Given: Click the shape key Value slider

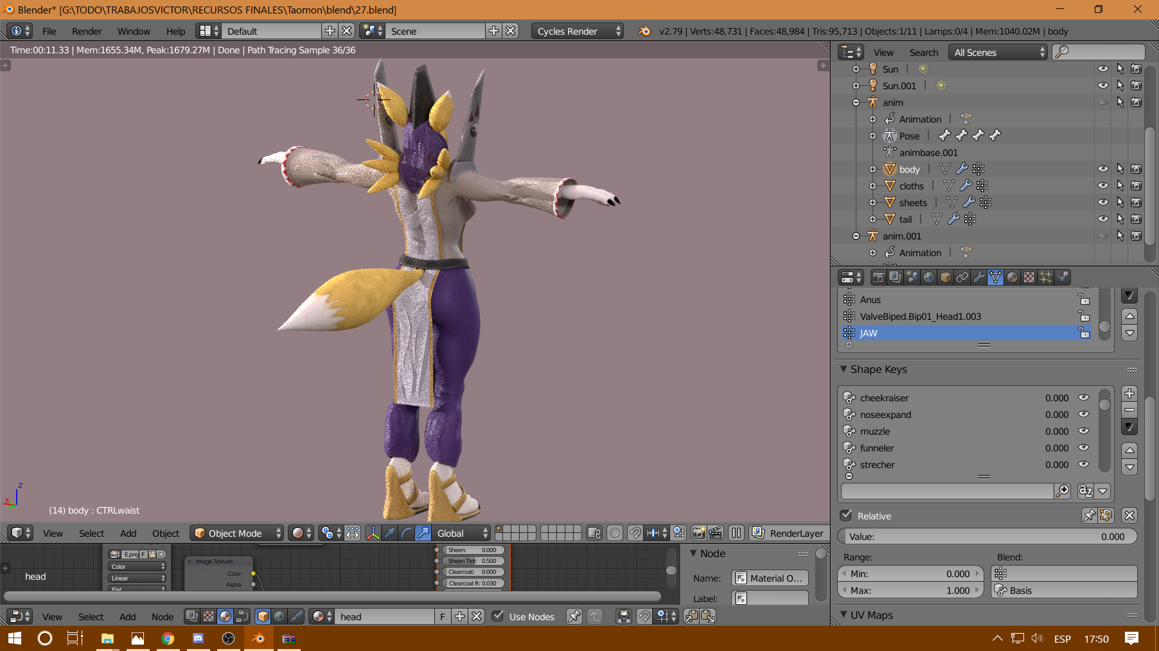Looking at the screenshot, I should click(x=987, y=536).
